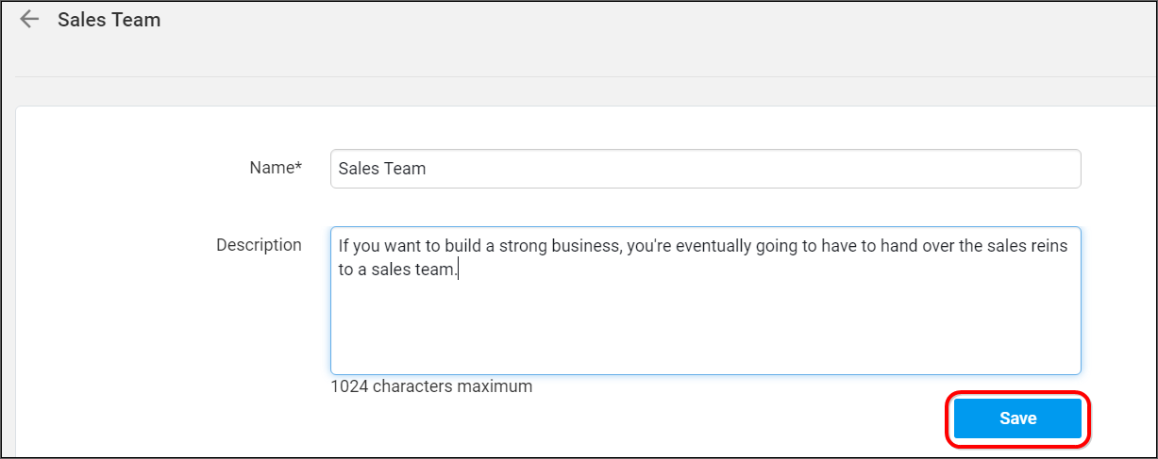Go back using the left arrow icon
This screenshot has height=459, width=1158.
(x=29, y=19)
